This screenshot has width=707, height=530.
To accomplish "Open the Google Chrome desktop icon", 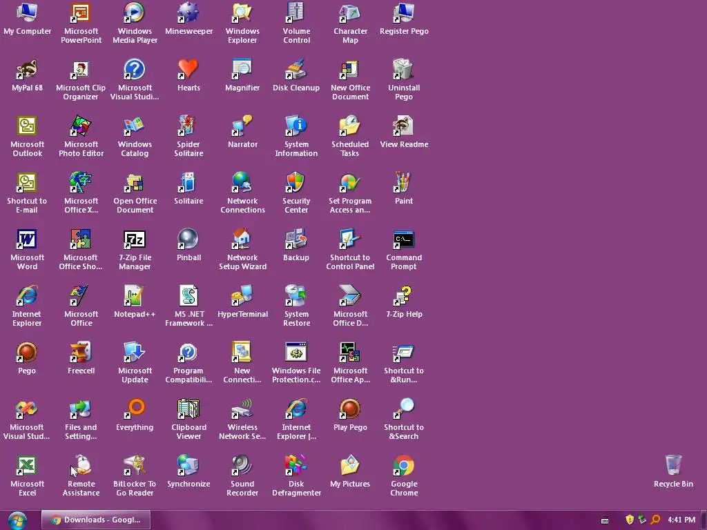I will [x=403, y=466].
